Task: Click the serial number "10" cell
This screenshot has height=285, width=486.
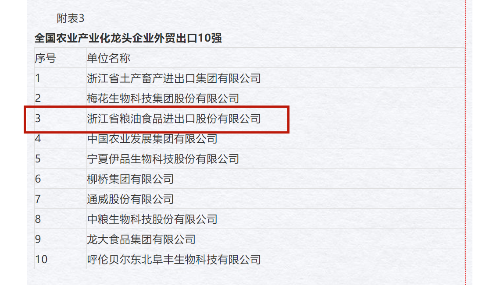Action: (41, 260)
